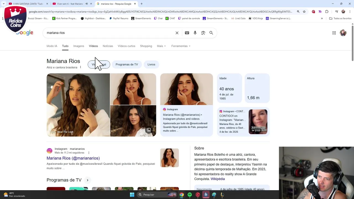Open Chrome from the taskbar
Screen dimensions: 354x199
pos(182,195)
